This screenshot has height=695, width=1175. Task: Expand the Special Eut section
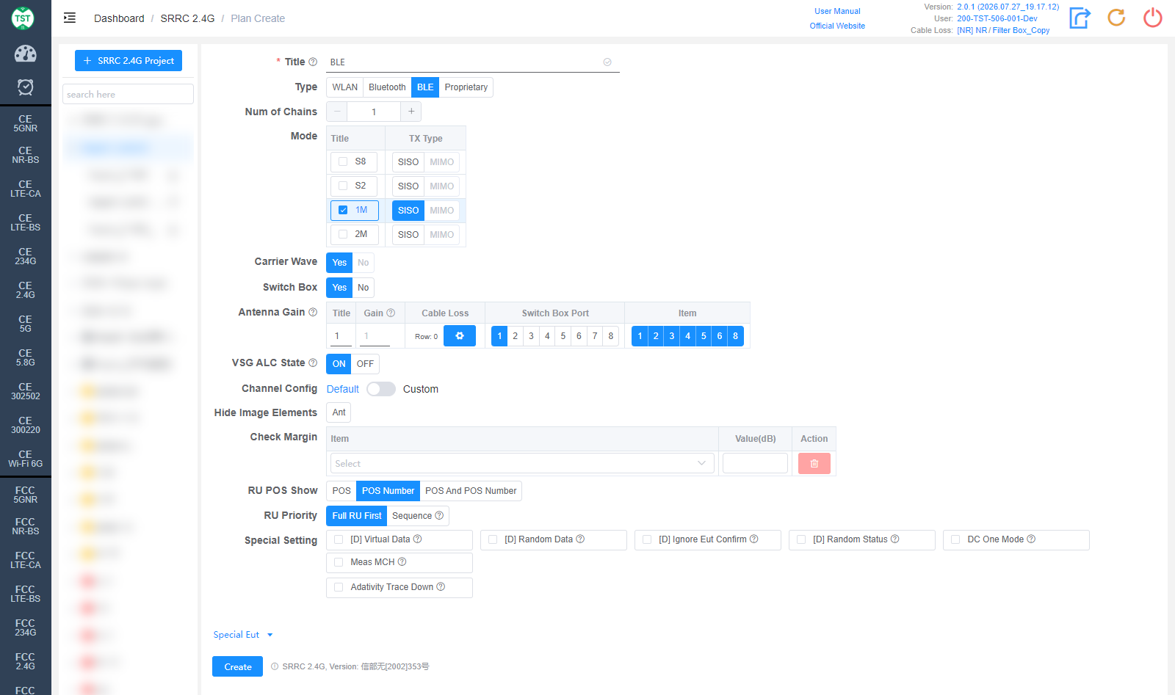pyautogui.click(x=243, y=635)
